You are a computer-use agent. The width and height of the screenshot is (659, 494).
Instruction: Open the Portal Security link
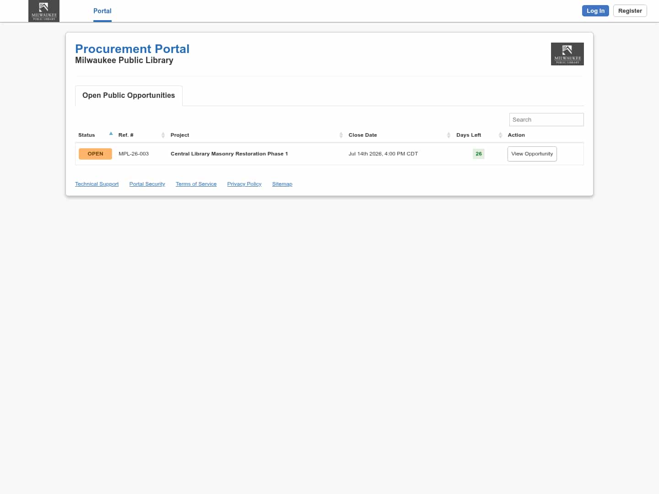[147, 184]
